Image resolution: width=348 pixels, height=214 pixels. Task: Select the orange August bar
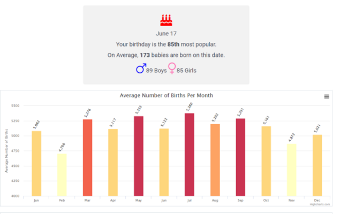coord(215,159)
